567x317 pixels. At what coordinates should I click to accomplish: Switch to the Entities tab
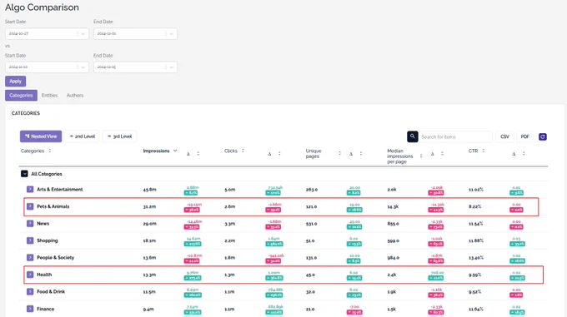pos(49,95)
